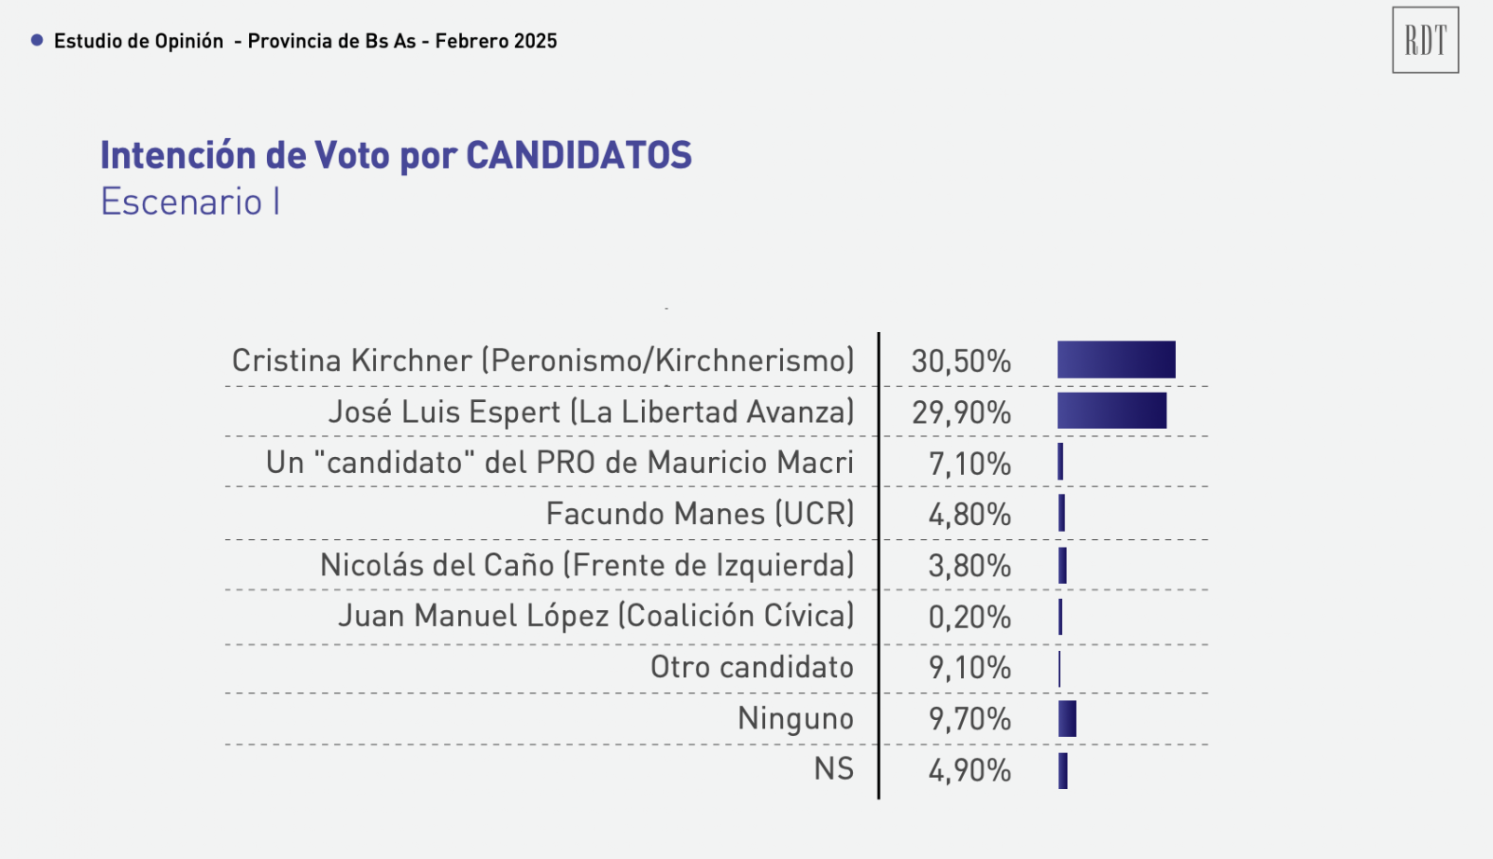Viewport: 1493px width, 859px height.
Task: Click the Cristina Kirchner 30,50% bar
Action: point(1116,360)
